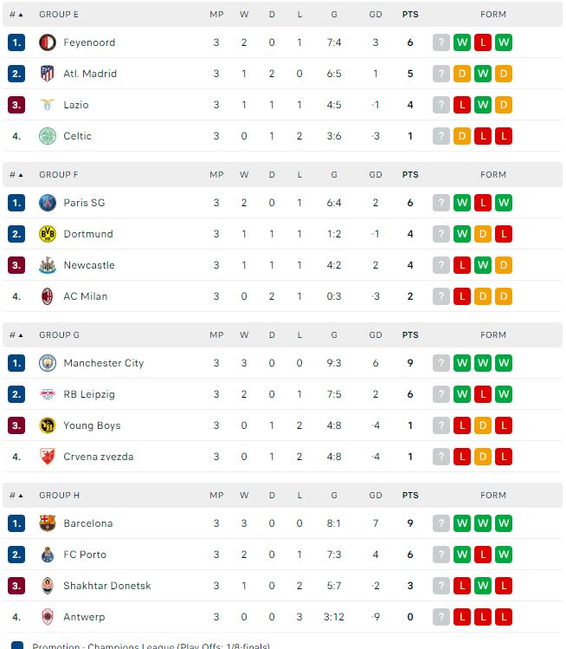Click the Young Boys crest icon
The image size is (566, 649).
click(48, 425)
